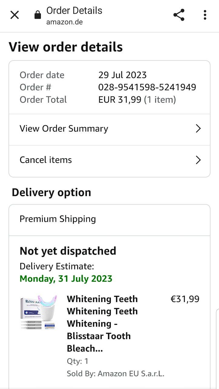Image resolution: width=219 pixels, height=389 pixels.
Task: Open View Order Summary
Action: (64, 129)
